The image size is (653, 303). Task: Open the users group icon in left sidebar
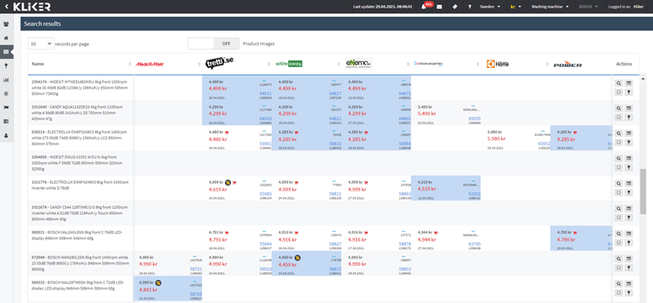click(6, 24)
